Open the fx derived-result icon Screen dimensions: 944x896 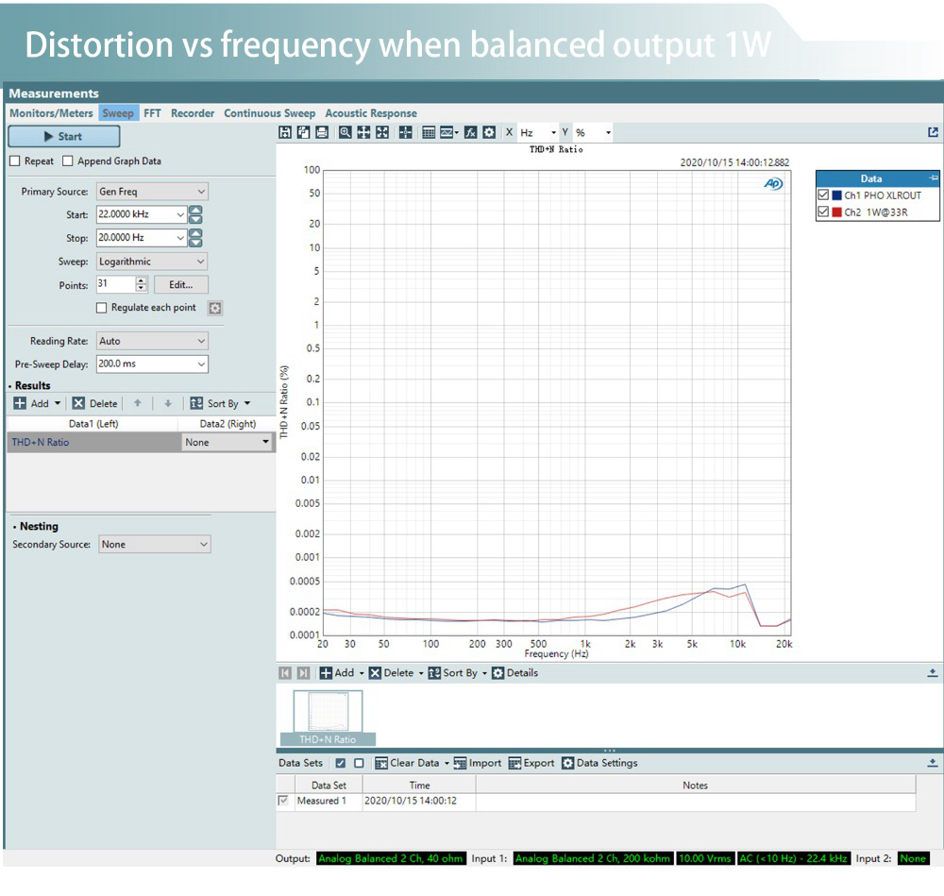click(x=470, y=133)
